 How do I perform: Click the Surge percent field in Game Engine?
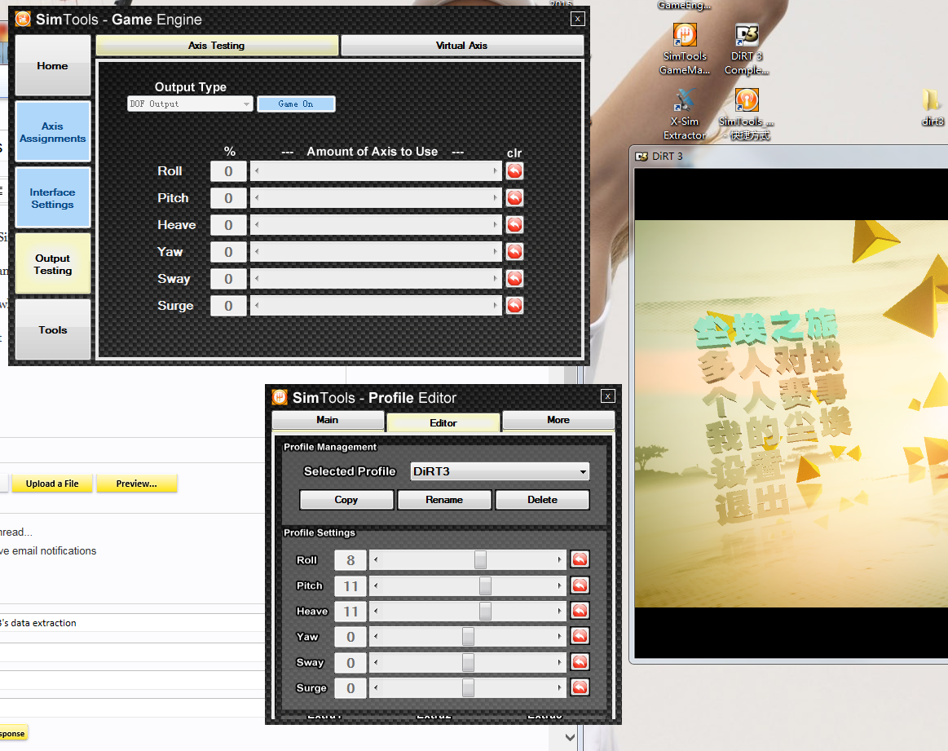[228, 305]
